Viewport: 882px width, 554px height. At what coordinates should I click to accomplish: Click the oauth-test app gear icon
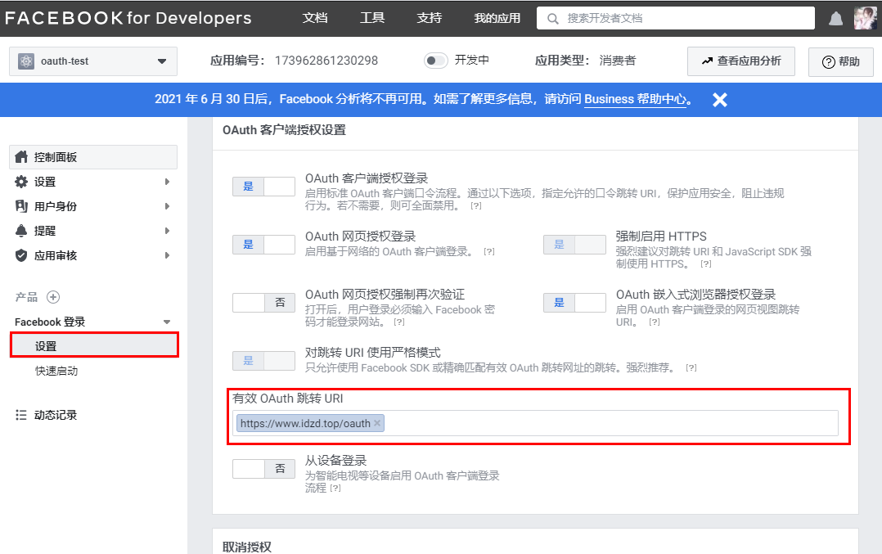[26, 61]
